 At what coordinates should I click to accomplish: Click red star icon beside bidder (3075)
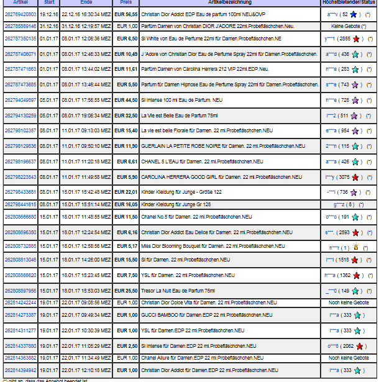[355, 178]
